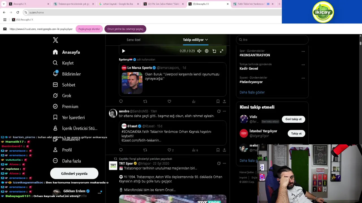This screenshot has height=203, width=362.
Task: Reply to the Egelang repost
Action: [121, 101]
